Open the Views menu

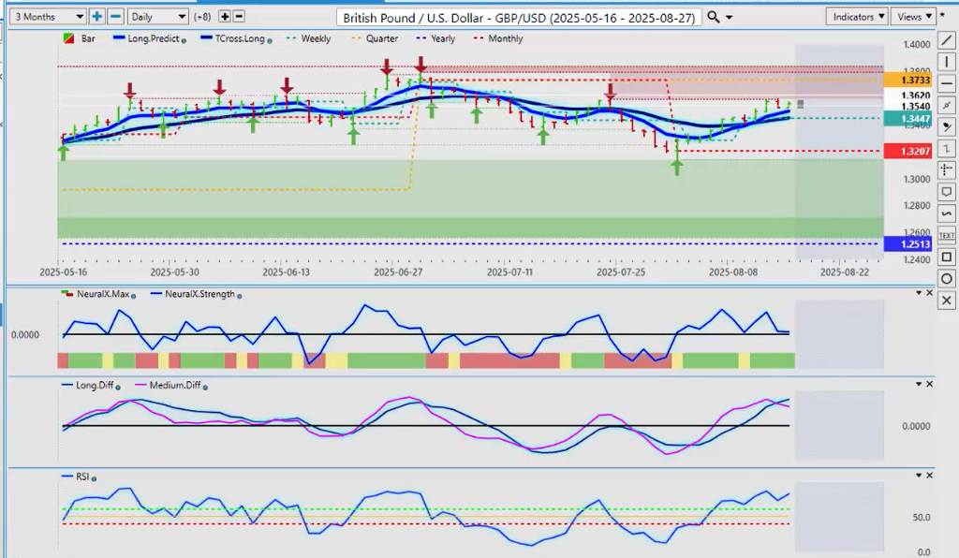tap(914, 17)
